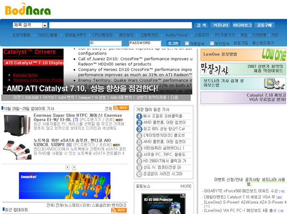Select AMD 9종 벤치 in the featured strip
Viewport: 287px width, 214px height.
(x=121, y=98)
